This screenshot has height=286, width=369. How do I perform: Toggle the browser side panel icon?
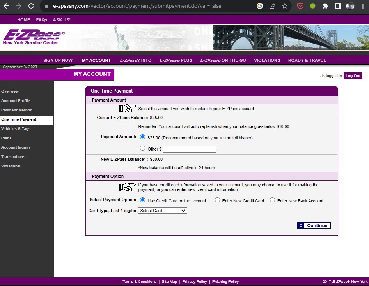338,6
